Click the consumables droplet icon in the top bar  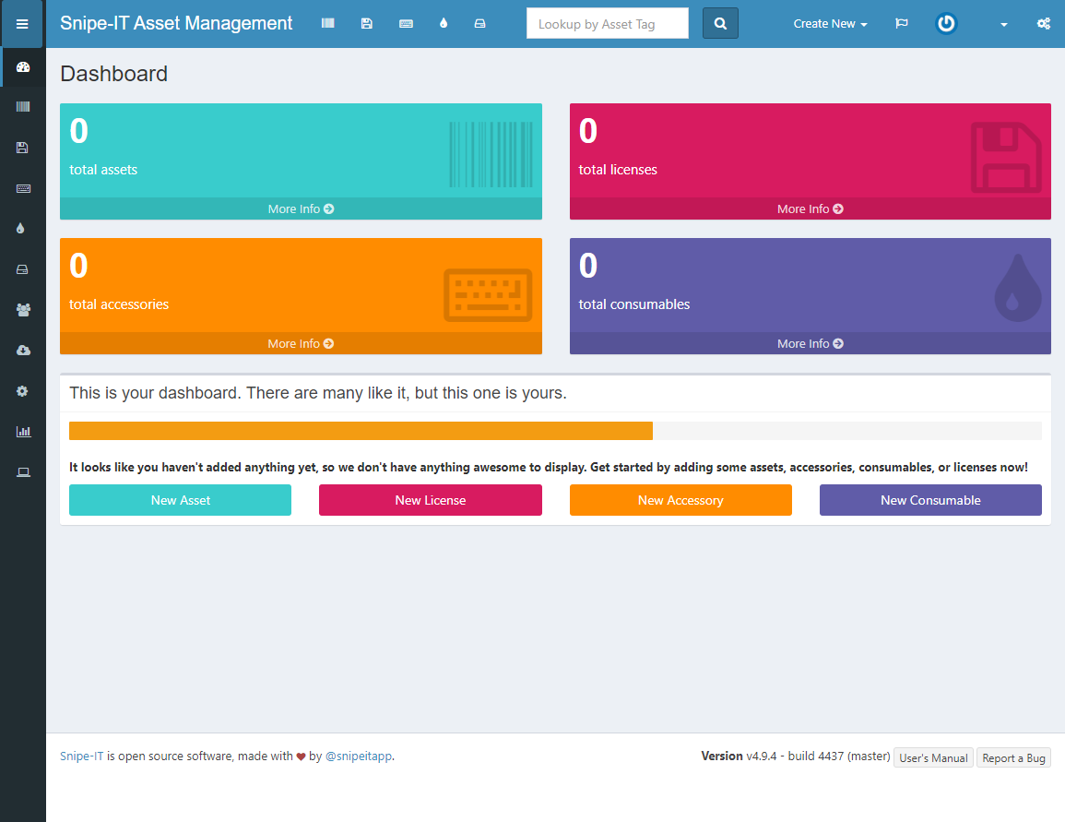coord(444,23)
